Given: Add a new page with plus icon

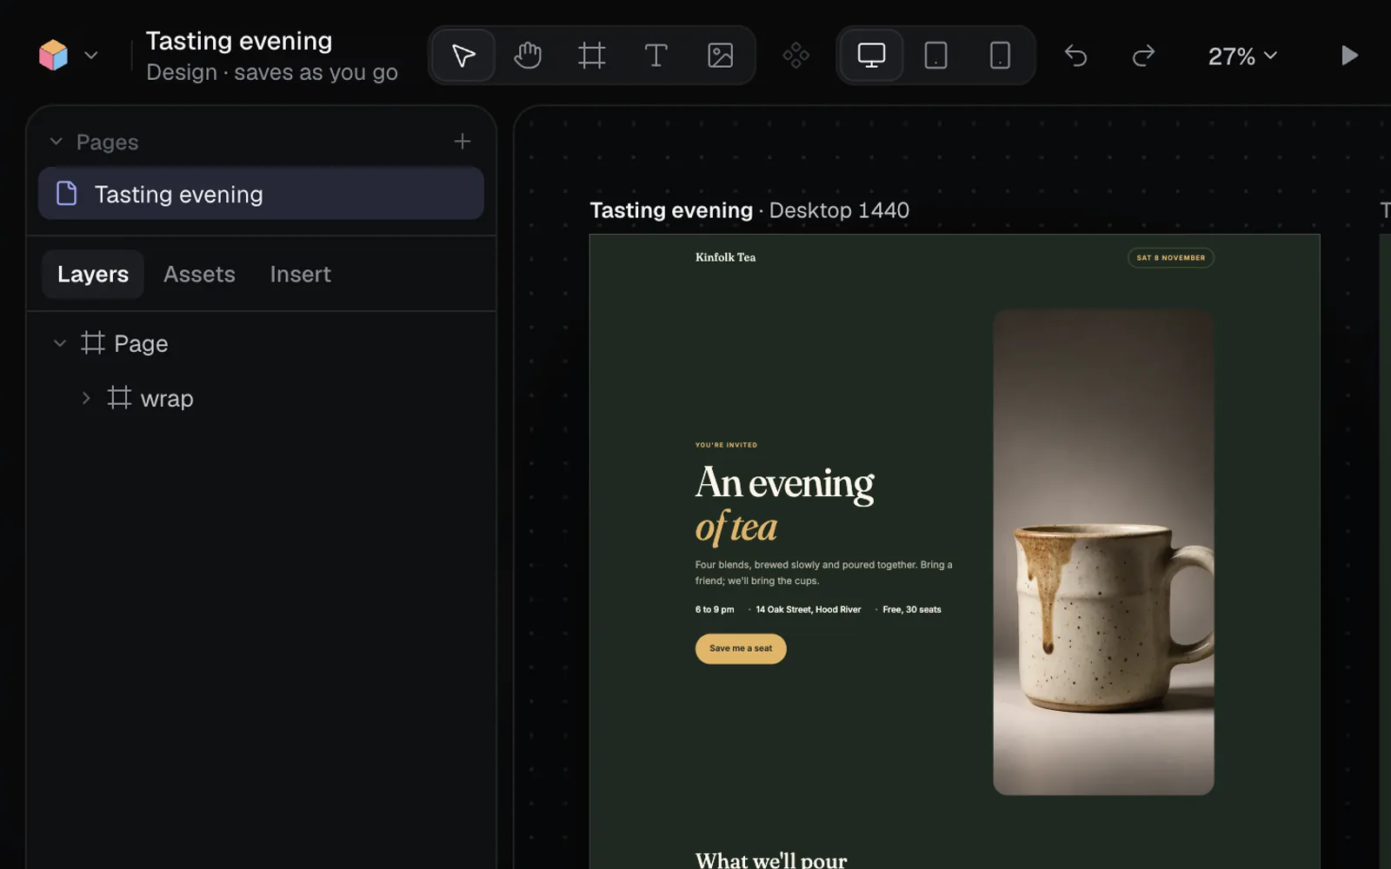Looking at the screenshot, I should (x=463, y=141).
